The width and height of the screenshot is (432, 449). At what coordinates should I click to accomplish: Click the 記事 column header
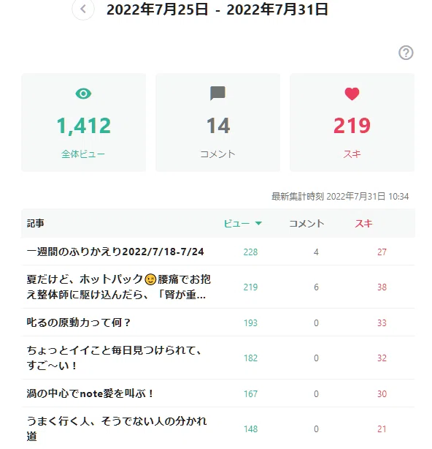[x=36, y=223]
